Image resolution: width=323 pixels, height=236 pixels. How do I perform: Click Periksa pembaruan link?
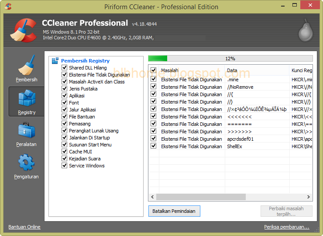coord(286,227)
